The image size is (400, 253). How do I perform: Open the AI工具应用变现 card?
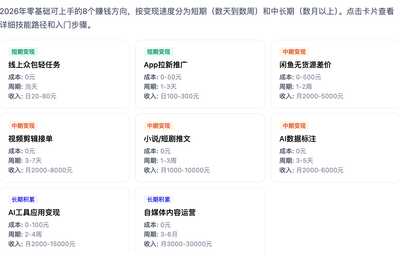pos(65,220)
